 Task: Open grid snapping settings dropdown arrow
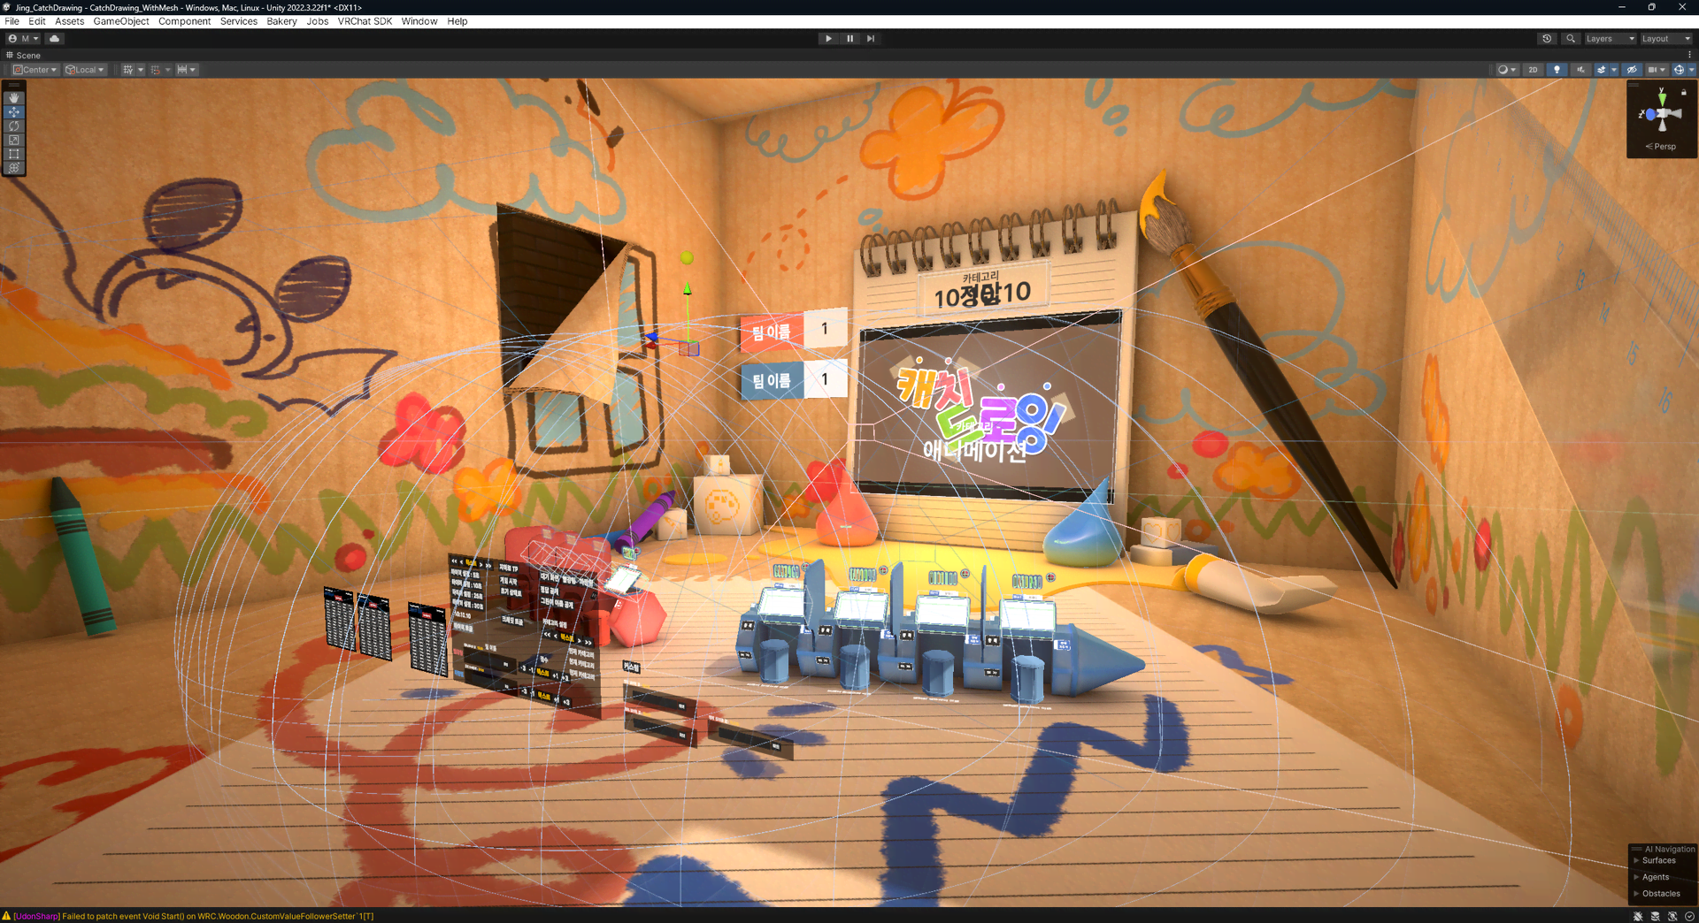168,70
